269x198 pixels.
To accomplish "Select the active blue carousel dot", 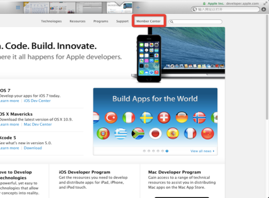I will tap(167, 151).
